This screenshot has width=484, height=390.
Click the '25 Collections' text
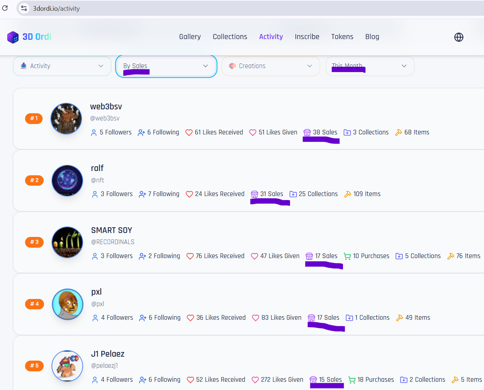pos(318,194)
